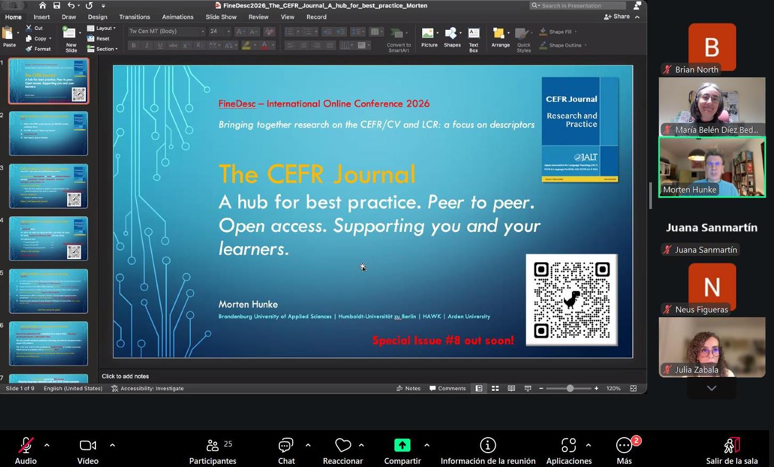
Task: Unmute microphone with Audio button
Action: 26,450
